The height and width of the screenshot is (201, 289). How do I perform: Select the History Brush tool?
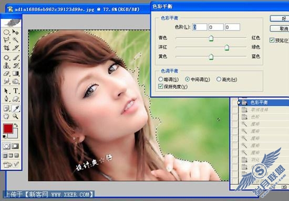[x=16, y=65]
